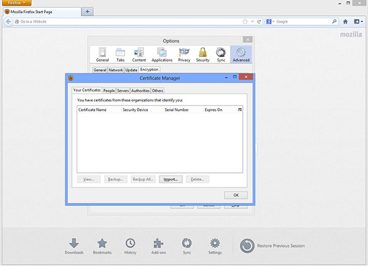
Task: Open Add-ons puzzle icon
Action: [x=159, y=245]
